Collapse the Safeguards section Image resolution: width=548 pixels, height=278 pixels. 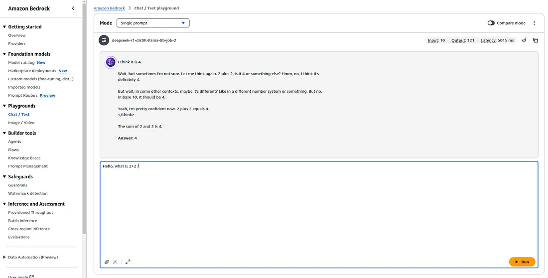pyautogui.click(x=4, y=177)
